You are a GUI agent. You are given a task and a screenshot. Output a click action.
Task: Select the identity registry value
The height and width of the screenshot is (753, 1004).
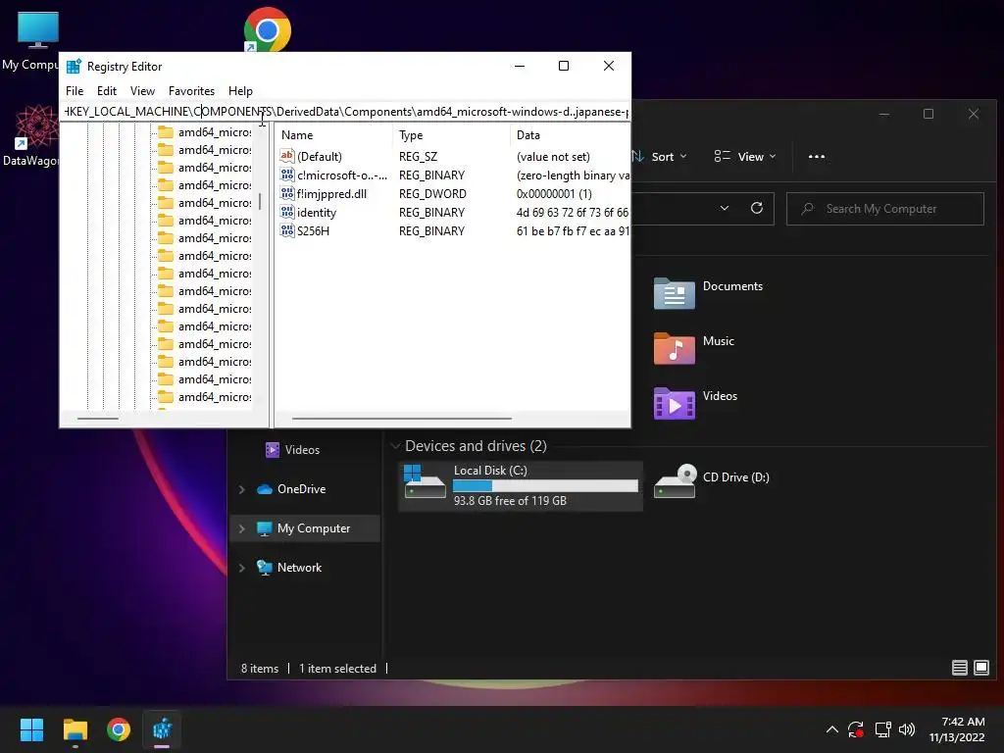tap(317, 212)
